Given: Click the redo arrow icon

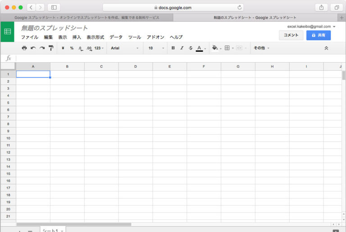Looking at the screenshot, I should [42, 48].
